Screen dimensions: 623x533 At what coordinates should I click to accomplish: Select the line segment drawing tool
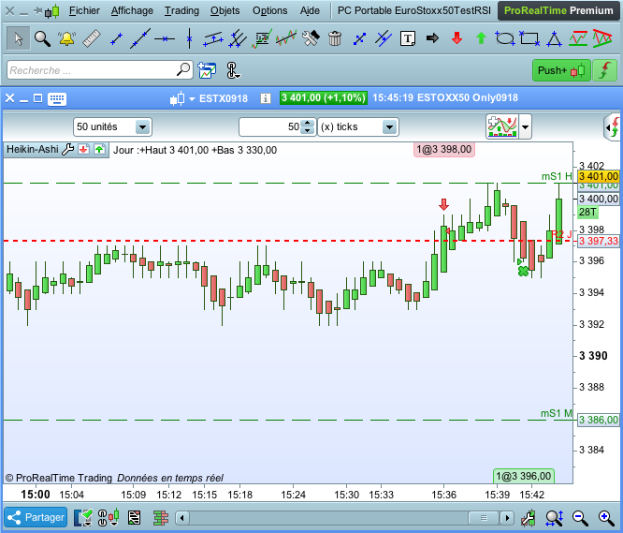pyautogui.click(x=116, y=38)
